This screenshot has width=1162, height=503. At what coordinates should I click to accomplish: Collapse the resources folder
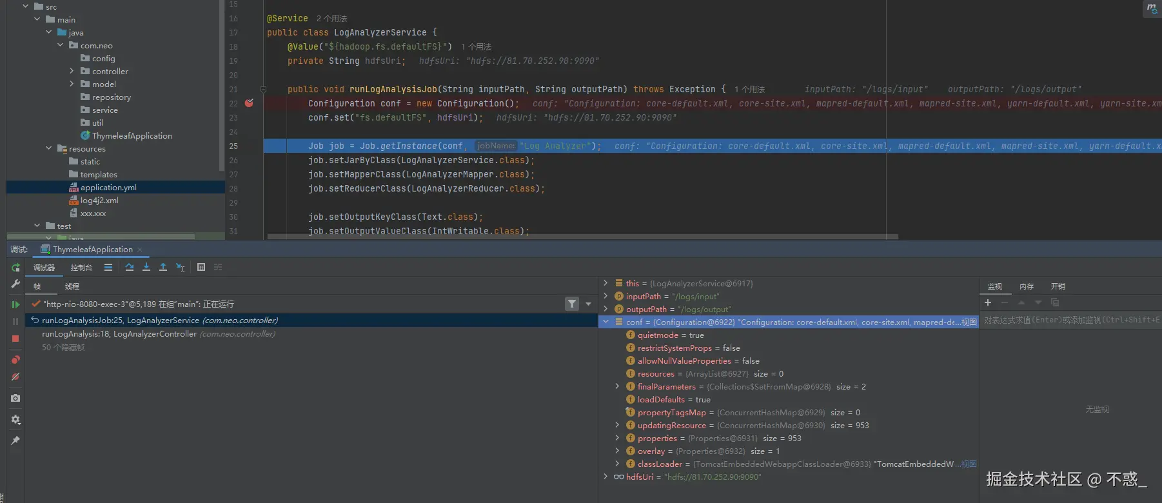coord(49,148)
